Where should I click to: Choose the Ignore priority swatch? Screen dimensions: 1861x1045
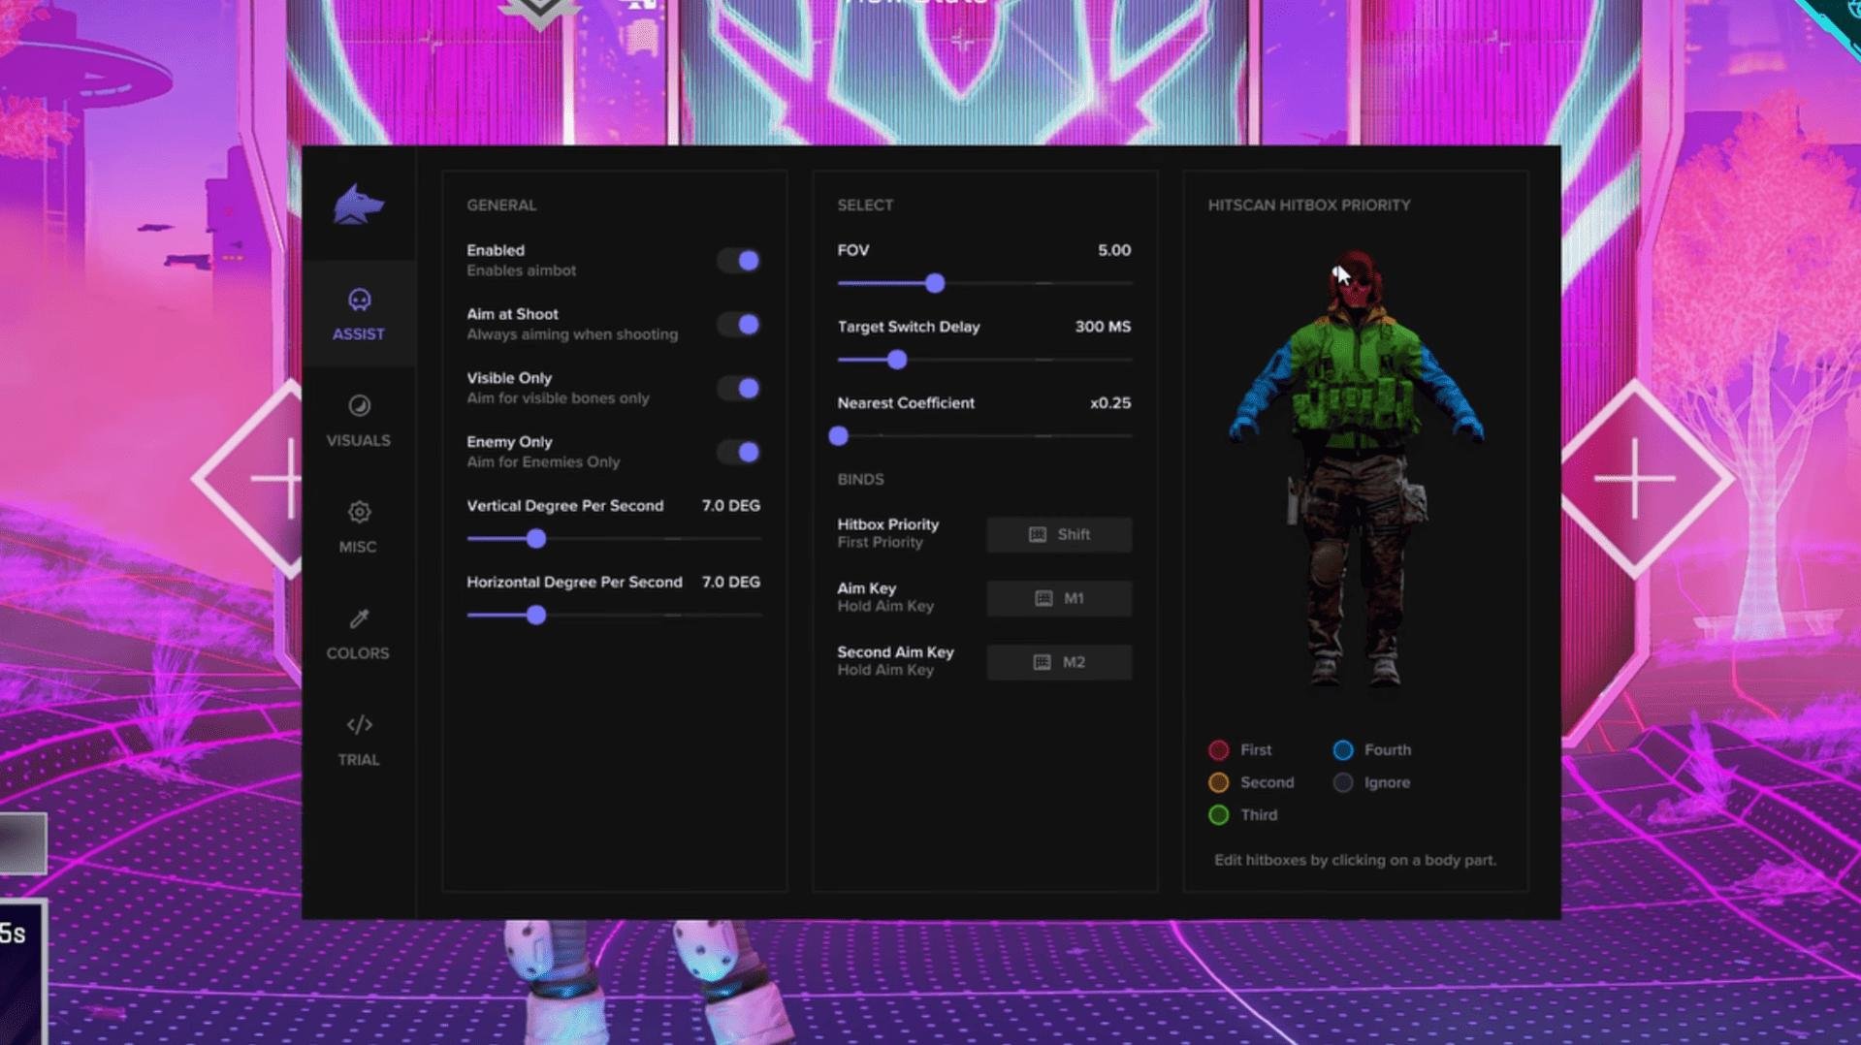1343,783
